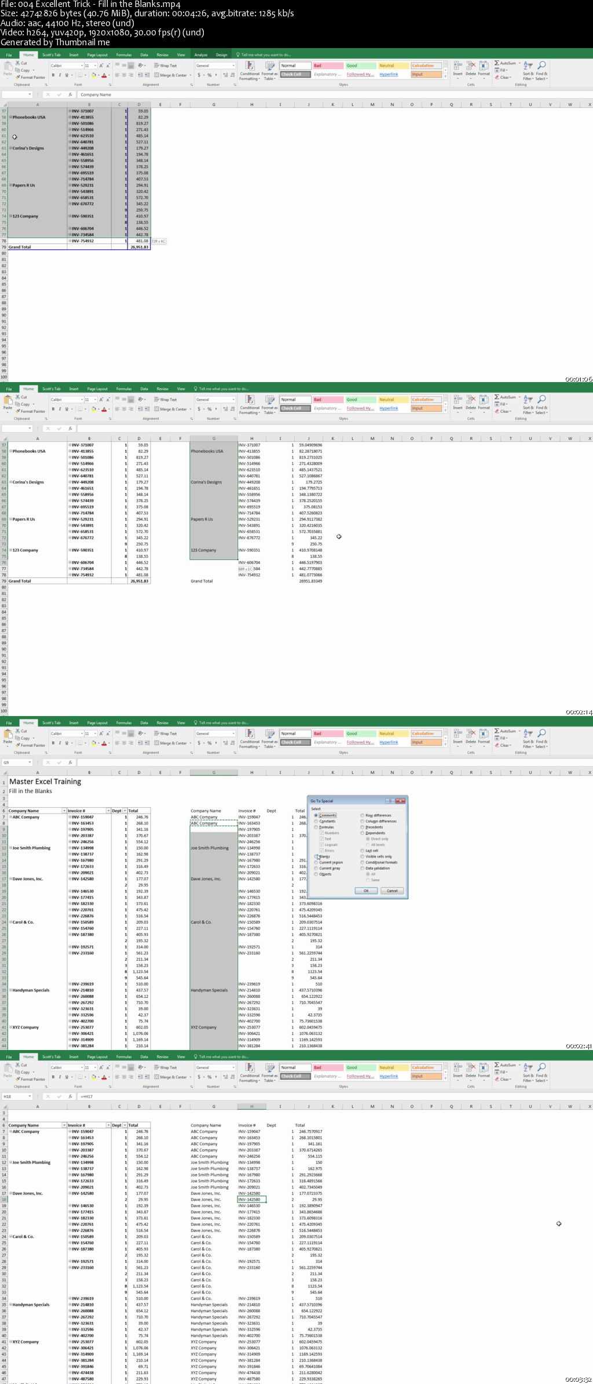This screenshot has height=1384, width=593.
Task: Select Visible cells only option
Action: (x=376, y=856)
